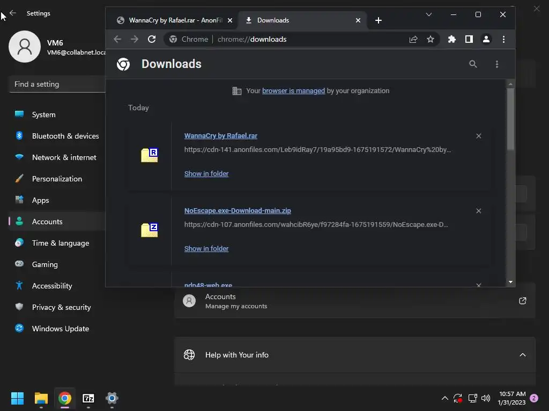Viewport: 549px width, 411px height.
Task: Click scrollbar up arrow in downloads
Action: pos(510,84)
